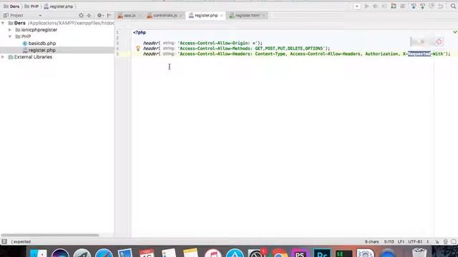Open Trash from the dock

click(419, 253)
